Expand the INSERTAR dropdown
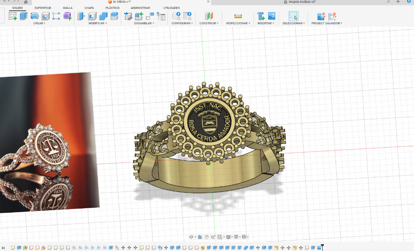This screenshot has width=414, height=251. coord(266,23)
